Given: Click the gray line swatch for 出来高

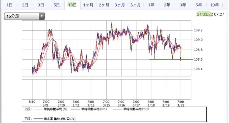Looking at the screenshot, I should (38, 119).
